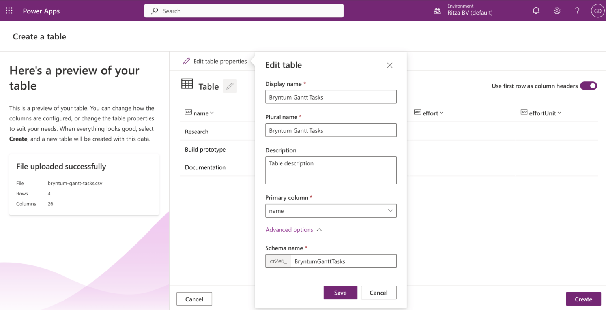Save the table properties
The image size is (606, 310).
click(340, 293)
